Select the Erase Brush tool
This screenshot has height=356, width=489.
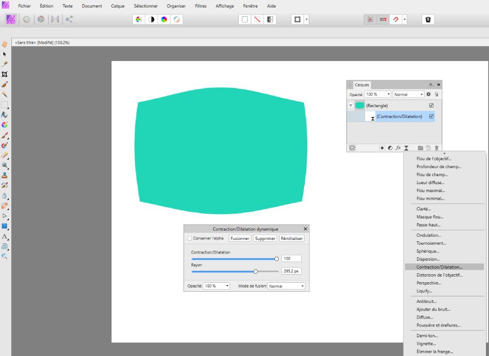(x=4, y=155)
